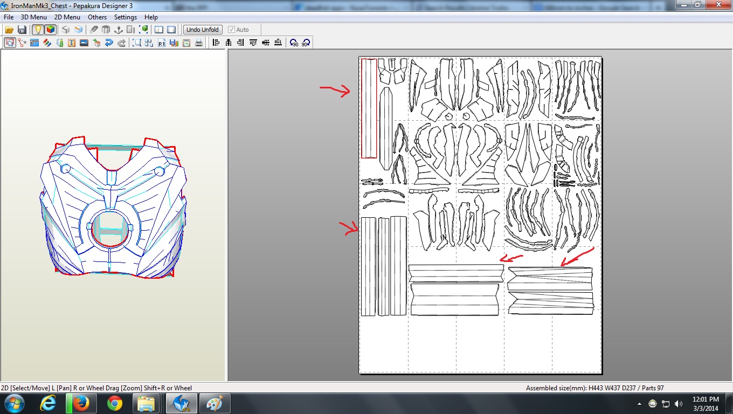Click the Print printer icon
Screen dimensions: 733x414
pyautogui.click(x=199, y=43)
